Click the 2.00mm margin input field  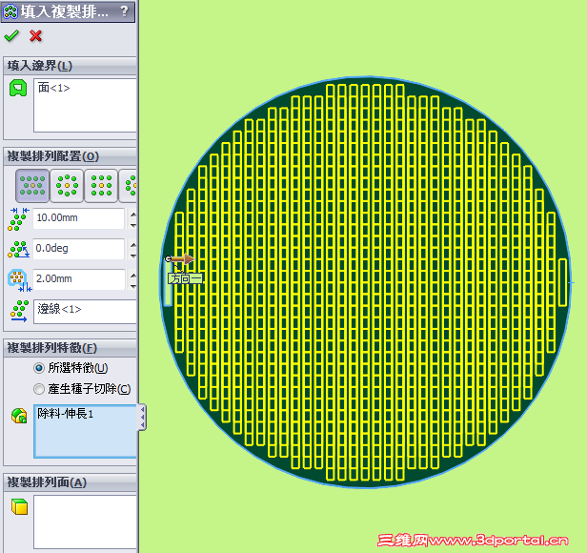(78, 279)
